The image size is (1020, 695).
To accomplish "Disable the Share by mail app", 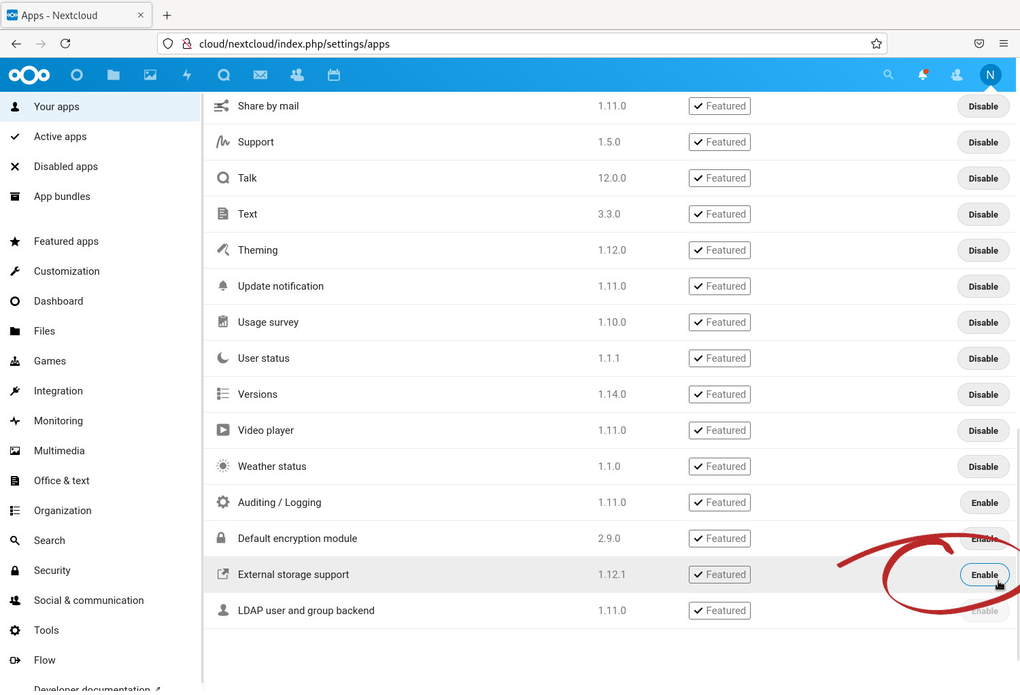I will click(x=983, y=106).
